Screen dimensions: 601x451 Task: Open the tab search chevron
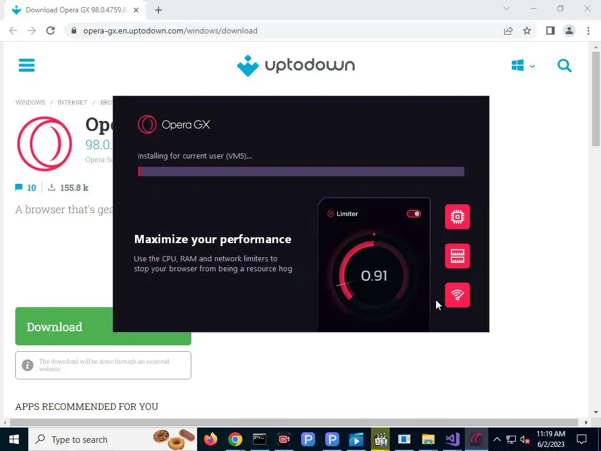click(x=507, y=8)
